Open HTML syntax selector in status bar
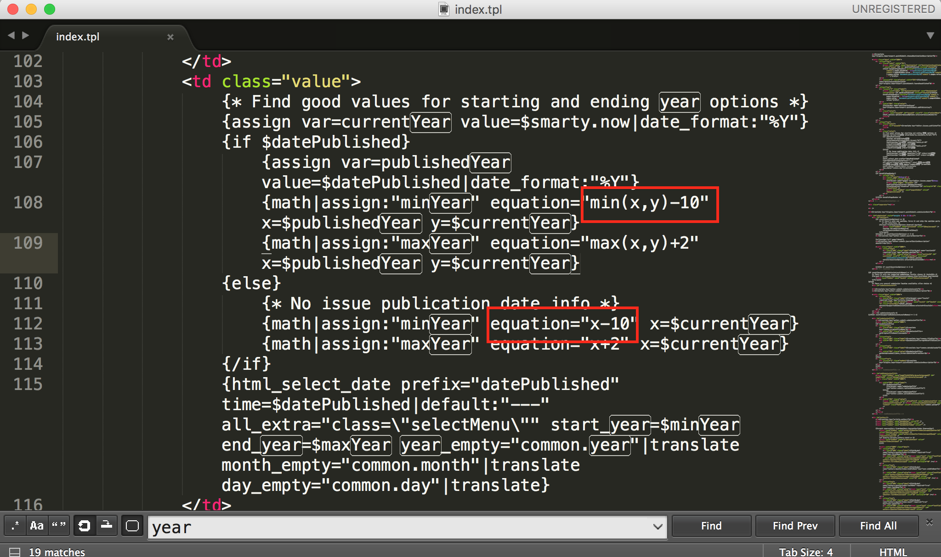941x557 pixels. point(893,551)
